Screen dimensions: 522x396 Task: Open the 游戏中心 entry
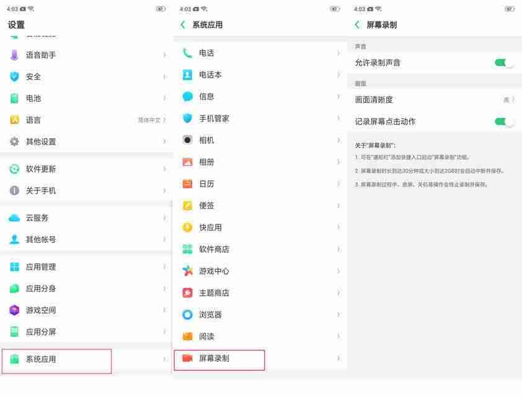(x=260, y=271)
